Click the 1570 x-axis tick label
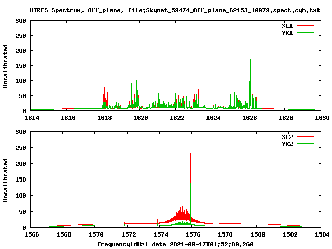332x249 pixels. [x=96, y=234]
